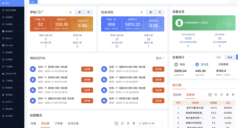Click the refresh icon at top right
The image size is (238, 128).
click(x=234, y=2)
